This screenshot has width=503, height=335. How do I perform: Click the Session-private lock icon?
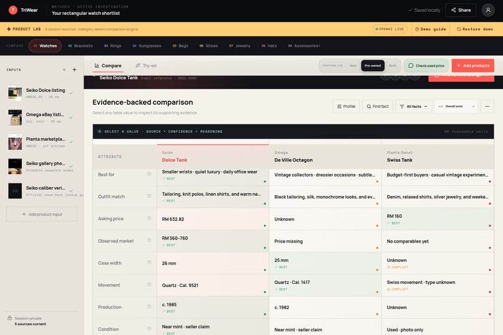click(x=9, y=318)
